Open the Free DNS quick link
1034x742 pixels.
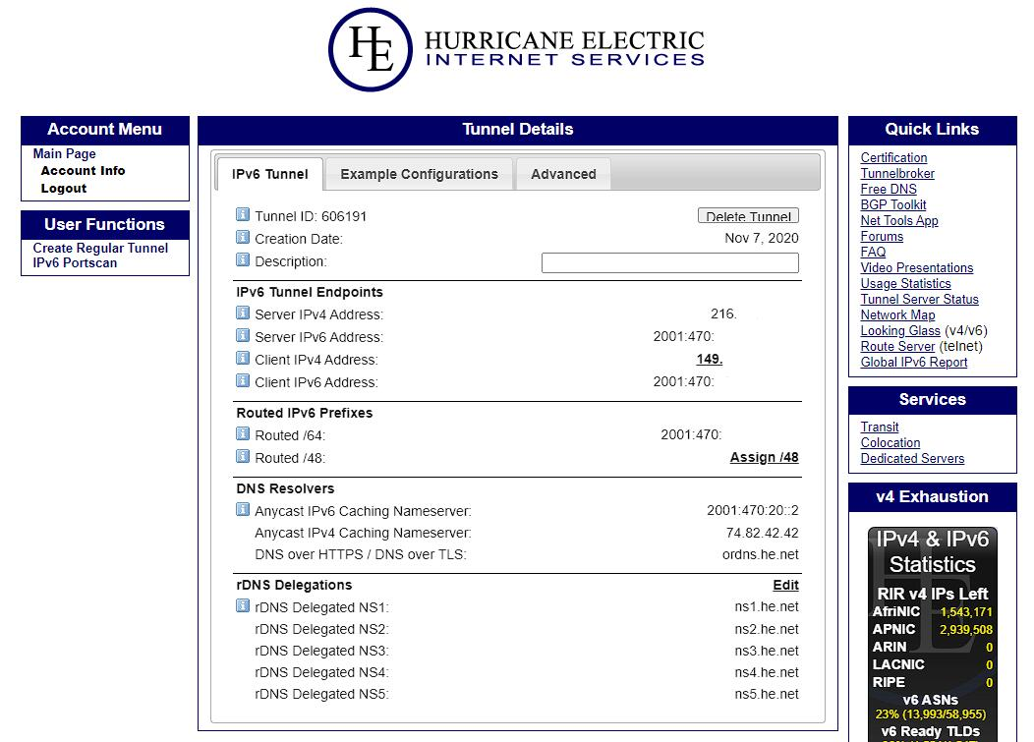pyautogui.click(x=889, y=190)
